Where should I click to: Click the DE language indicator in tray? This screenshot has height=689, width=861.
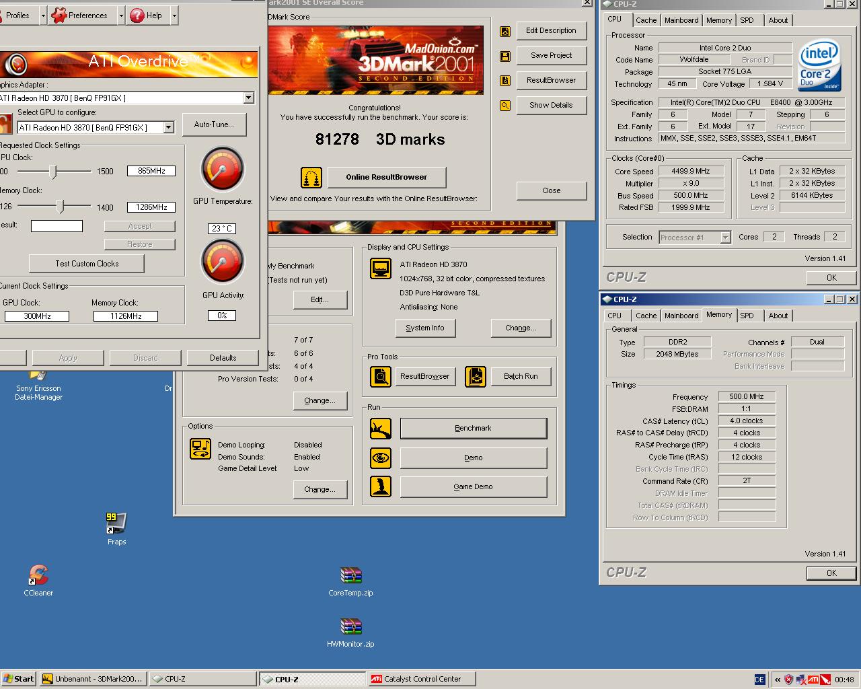759,680
